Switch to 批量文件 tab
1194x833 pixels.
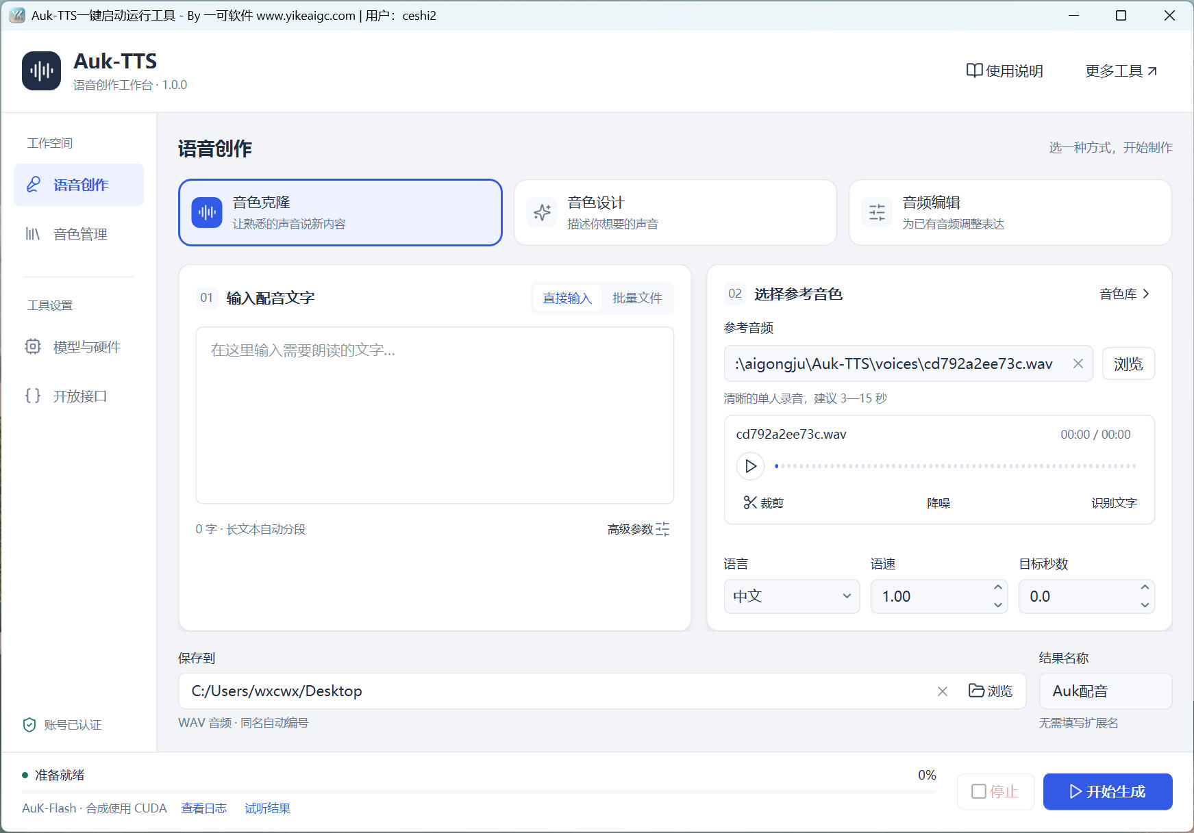click(637, 298)
